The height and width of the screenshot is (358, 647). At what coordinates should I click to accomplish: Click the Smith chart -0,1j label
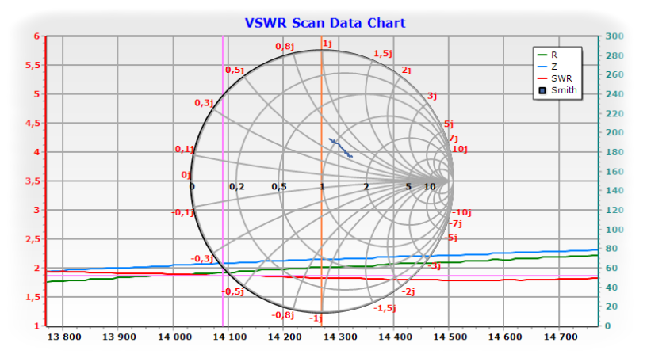pyautogui.click(x=182, y=212)
